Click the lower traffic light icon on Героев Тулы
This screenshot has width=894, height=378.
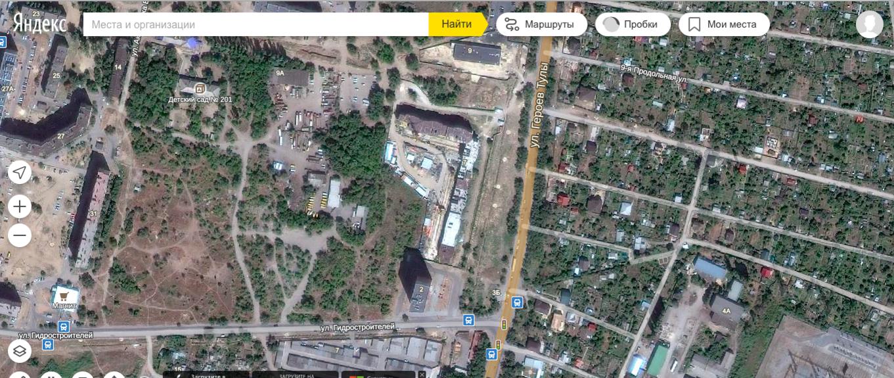(498, 344)
